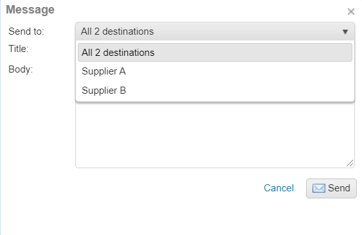Click empty space below the Send button
The height and width of the screenshot is (235, 362).
331,217
